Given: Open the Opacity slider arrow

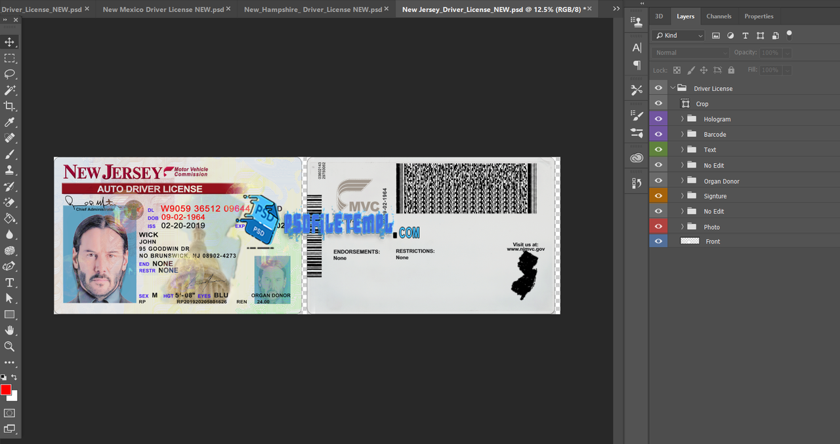Looking at the screenshot, I should pyautogui.click(x=787, y=52).
